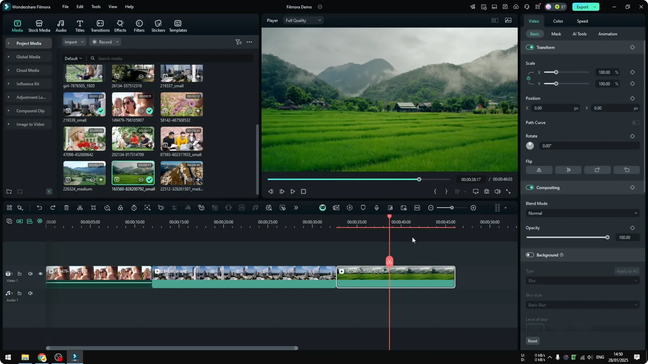Image resolution: width=648 pixels, height=364 pixels.
Task: Open the Blend Mode dropdown
Action: coord(582,213)
